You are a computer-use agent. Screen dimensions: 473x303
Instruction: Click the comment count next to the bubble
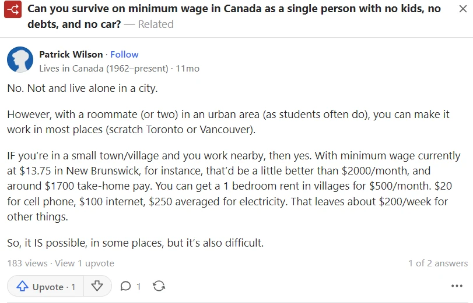[x=138, y=286]
